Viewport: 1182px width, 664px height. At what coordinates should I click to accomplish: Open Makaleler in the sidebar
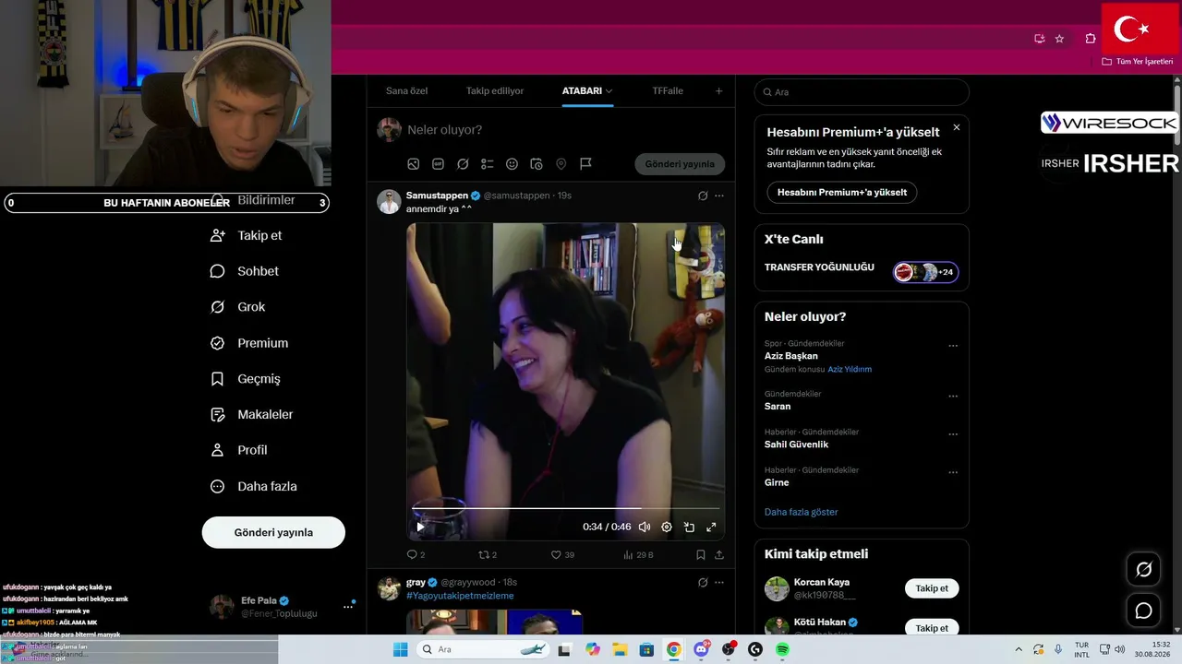tap(252, 415)
